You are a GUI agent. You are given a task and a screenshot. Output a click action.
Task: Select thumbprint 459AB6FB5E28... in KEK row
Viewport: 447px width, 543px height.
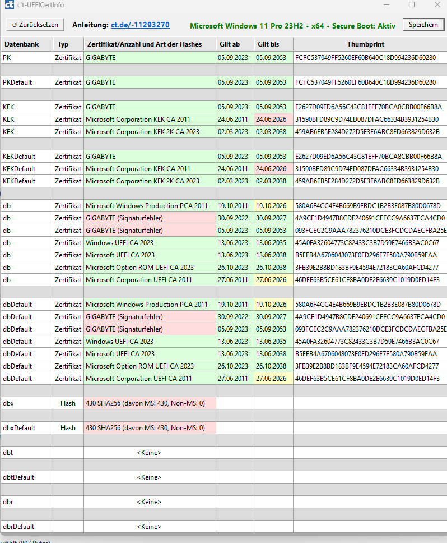click(370, 132)
